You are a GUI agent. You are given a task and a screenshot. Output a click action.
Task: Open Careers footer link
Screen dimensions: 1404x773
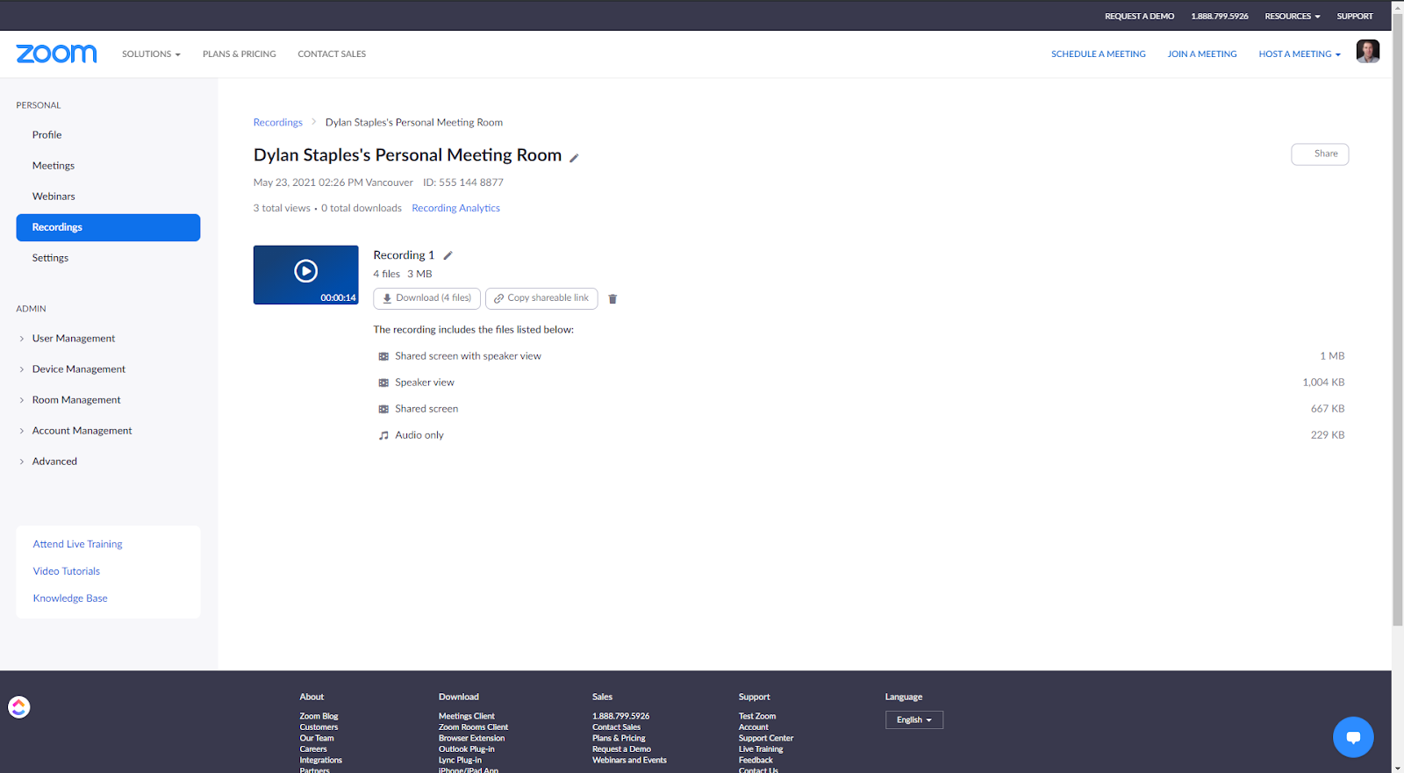click(313, 749)
